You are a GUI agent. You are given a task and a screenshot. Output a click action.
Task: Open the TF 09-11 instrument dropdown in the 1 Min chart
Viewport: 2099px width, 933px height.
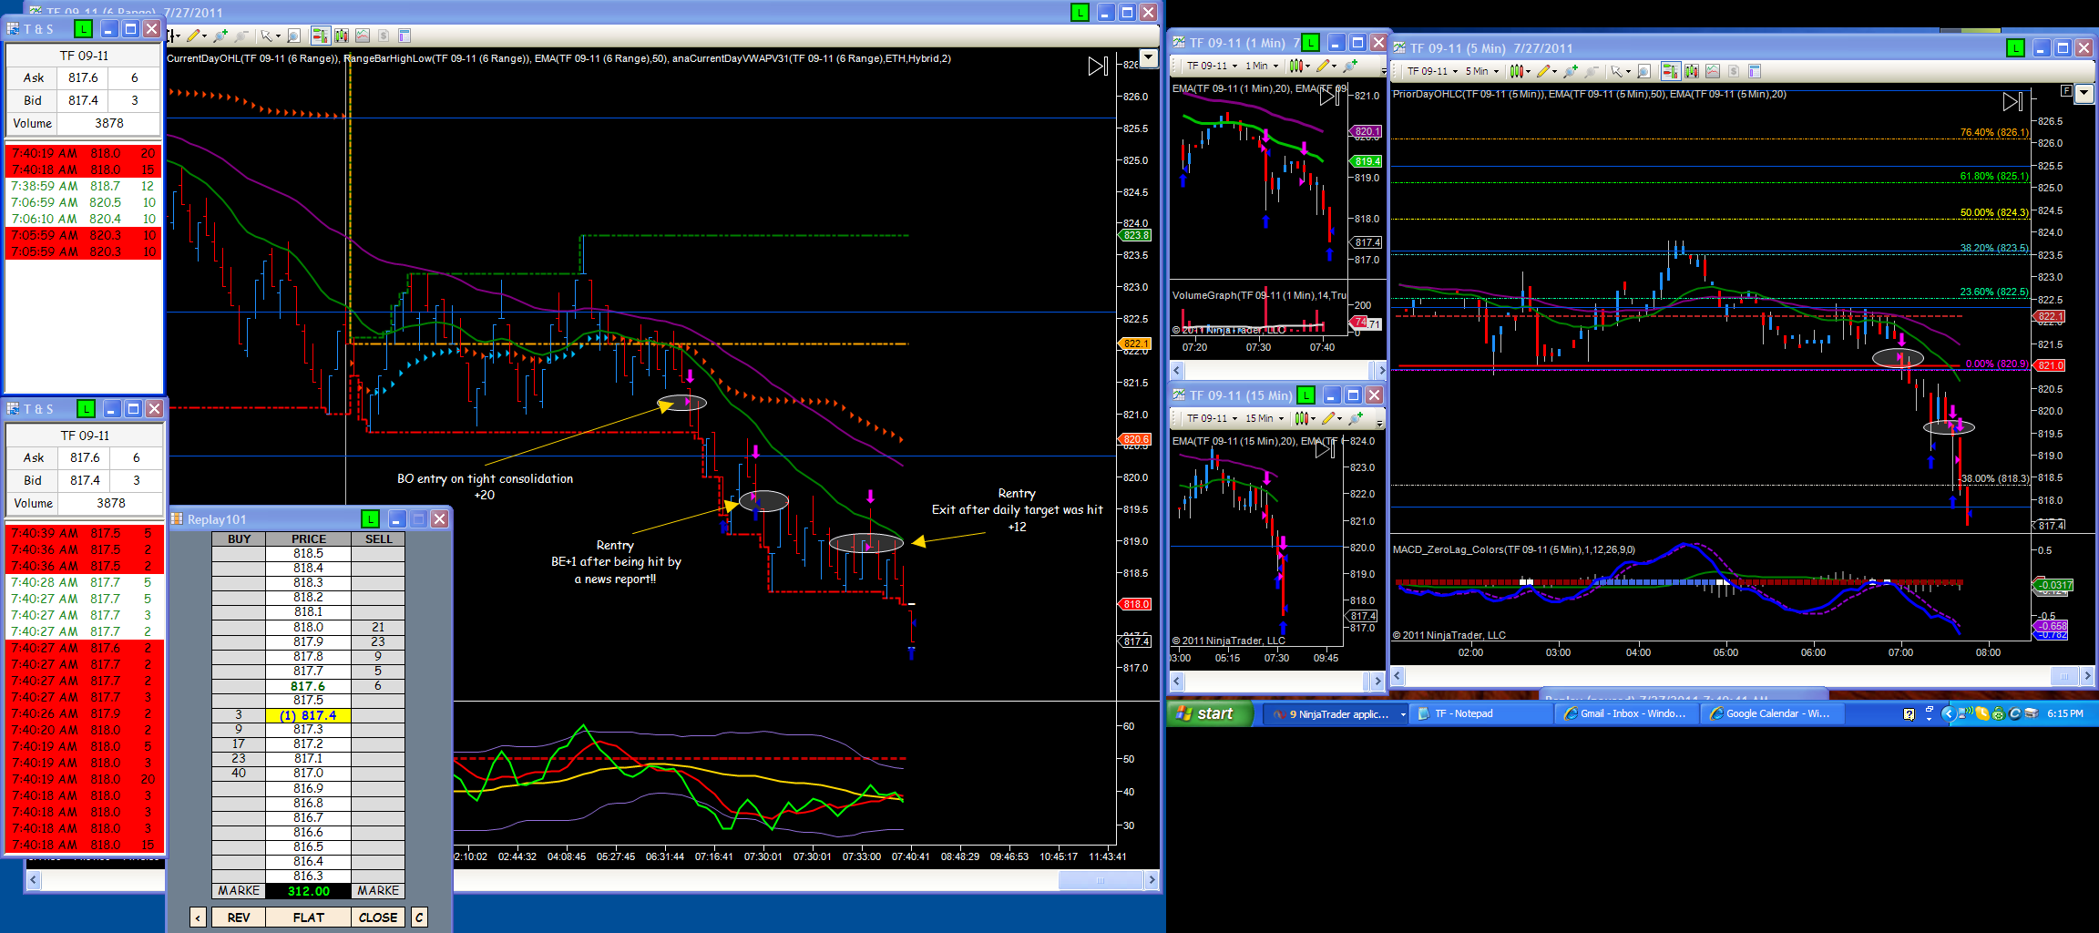[1213, 66]
